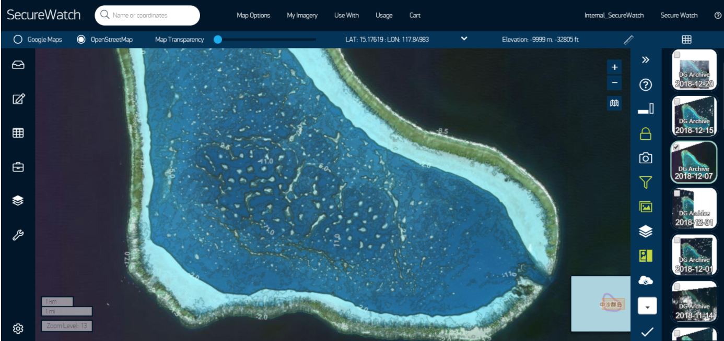Open the edit/draw tool in left sidebar
The width and height of the screenshot is (724, 341).
point(18,99)
